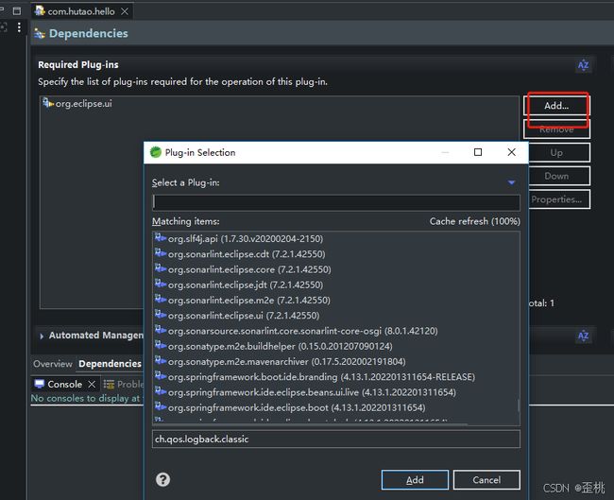Select org.sonarlint.eclipse.m2e entry
Screen dimensions: 614x500
click(x=336, y=300)
